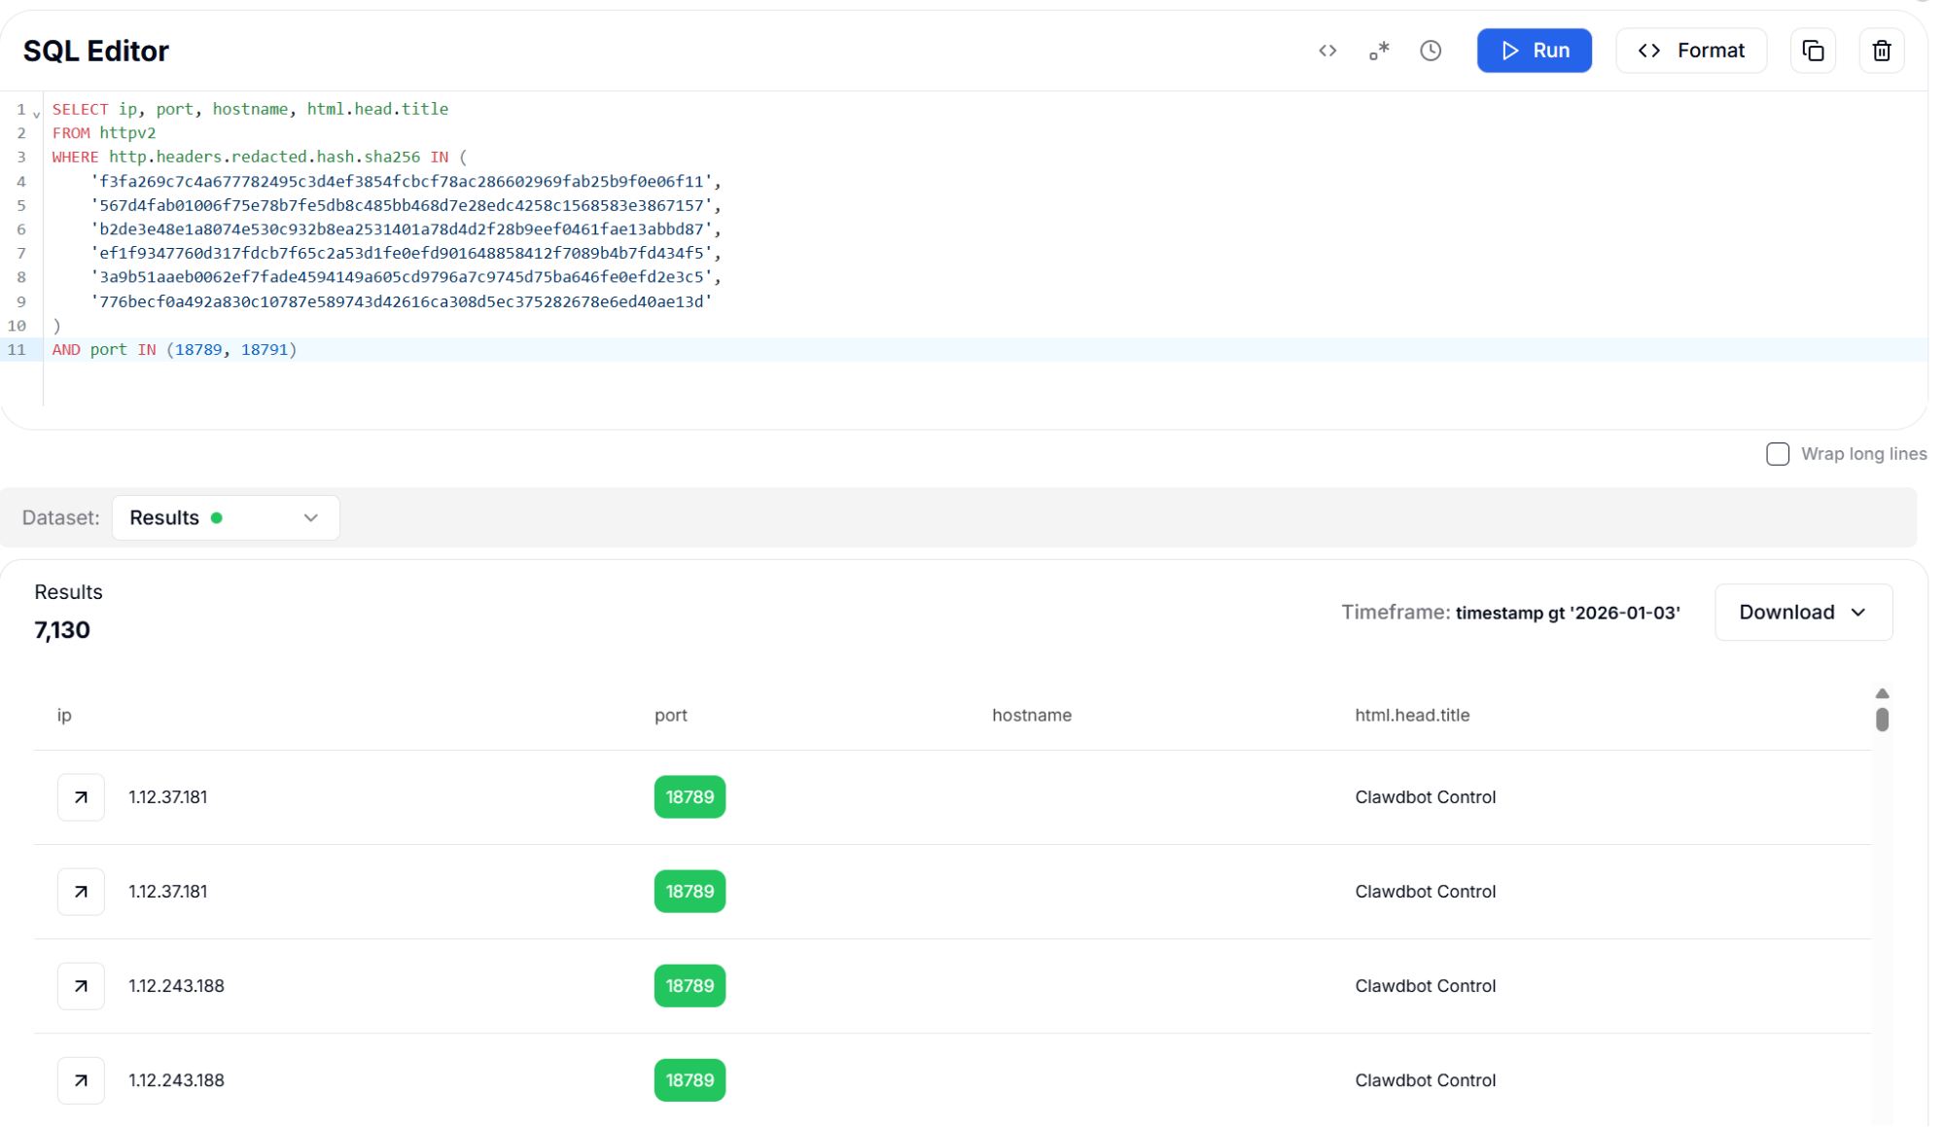Click the port column header

click(x=670, y=716)
